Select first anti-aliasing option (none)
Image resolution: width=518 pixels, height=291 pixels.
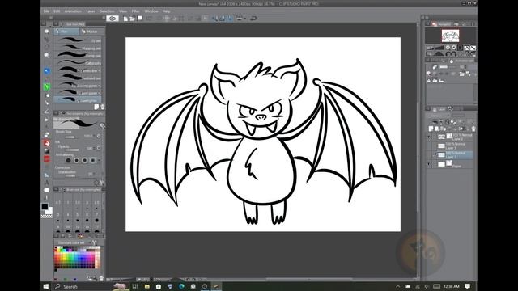point(68,160)
